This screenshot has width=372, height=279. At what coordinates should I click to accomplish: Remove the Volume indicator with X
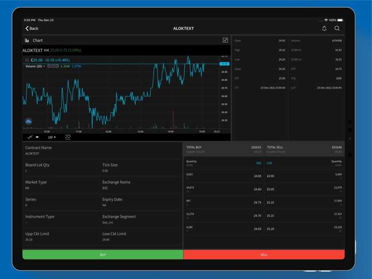pos(57,66)
